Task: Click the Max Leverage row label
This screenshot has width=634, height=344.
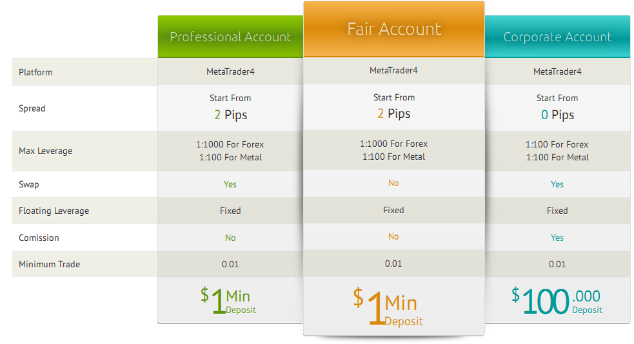Action: 45,151
